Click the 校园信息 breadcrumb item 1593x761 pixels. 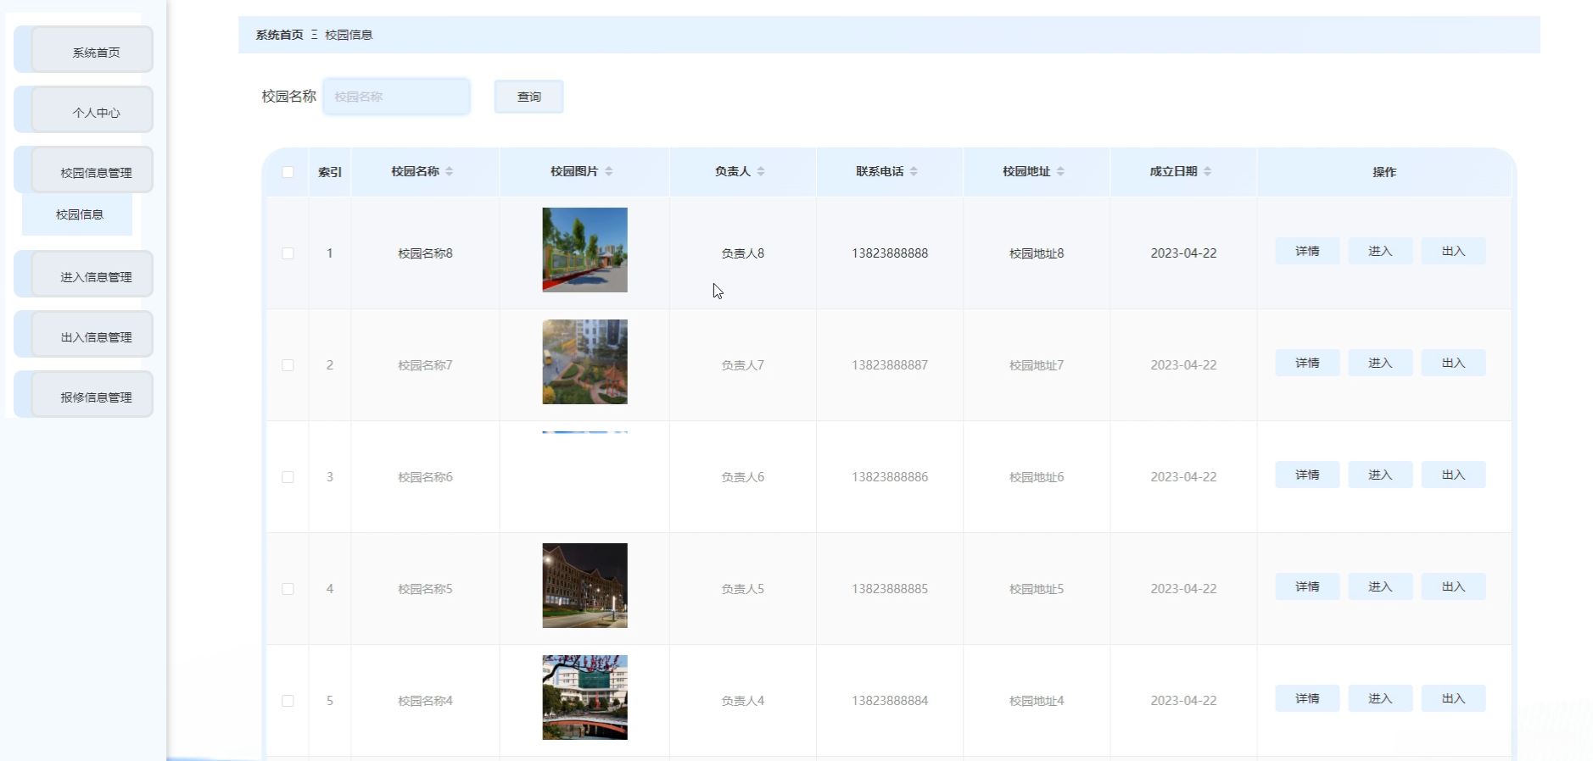349,35
